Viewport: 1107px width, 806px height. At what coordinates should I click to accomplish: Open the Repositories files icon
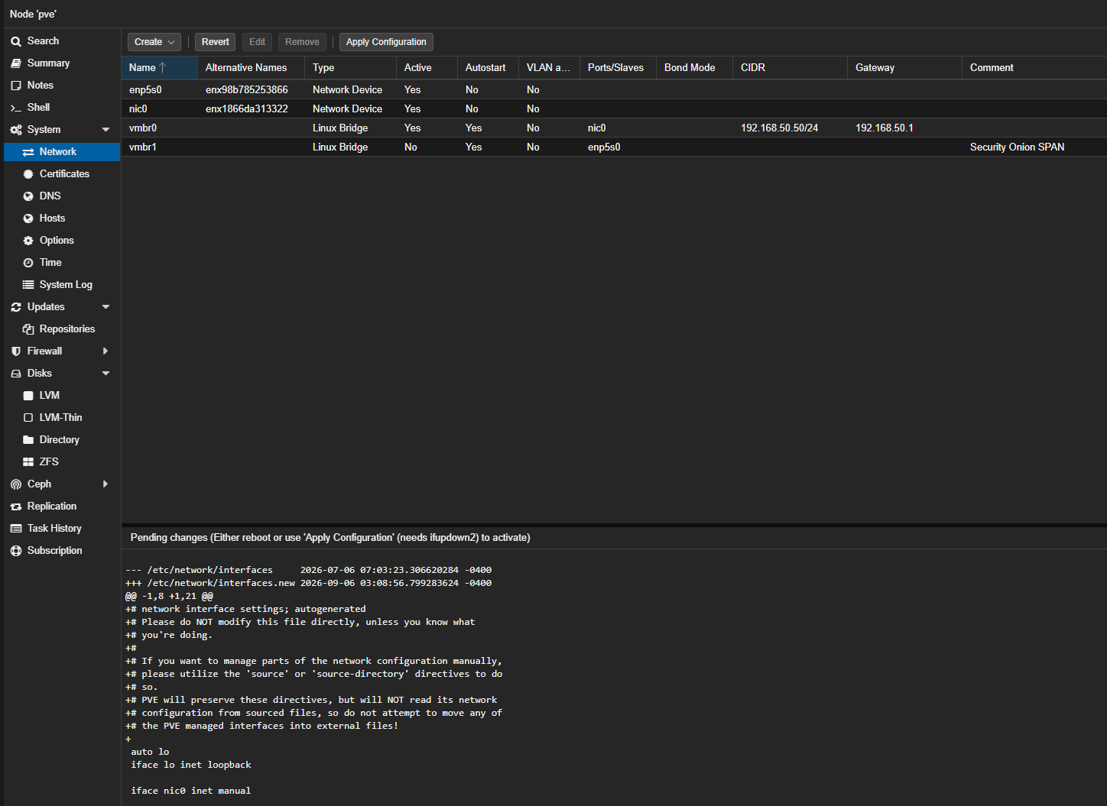coord(28,329)
